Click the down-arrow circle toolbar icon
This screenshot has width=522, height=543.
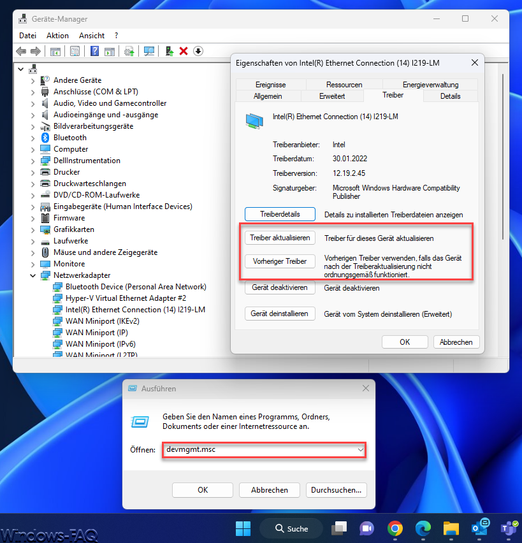(x=198, y=51)
